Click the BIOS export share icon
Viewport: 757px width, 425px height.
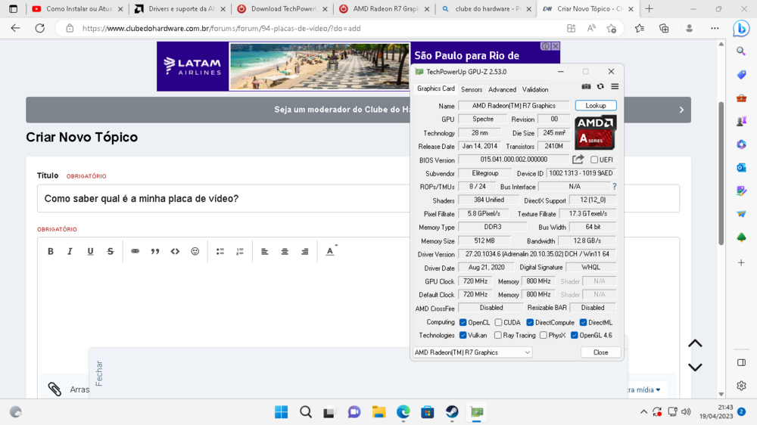tap(578, 160)
